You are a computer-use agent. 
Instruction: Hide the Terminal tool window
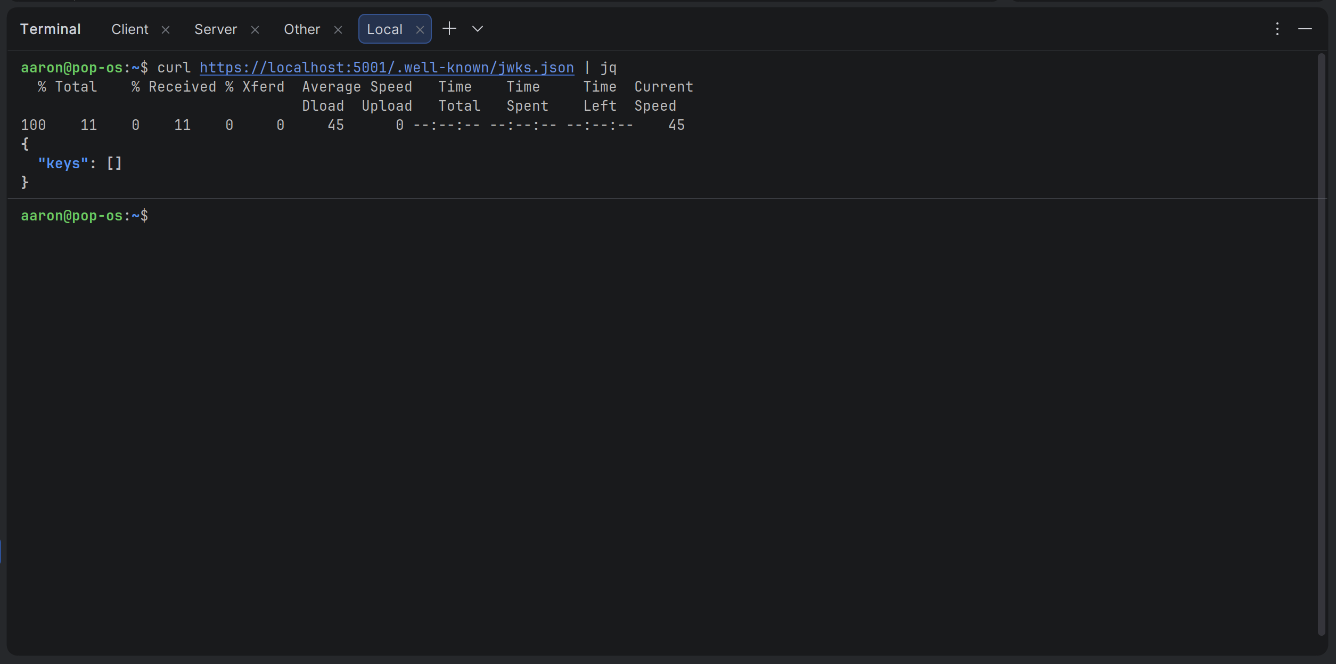click(1305, 29)
